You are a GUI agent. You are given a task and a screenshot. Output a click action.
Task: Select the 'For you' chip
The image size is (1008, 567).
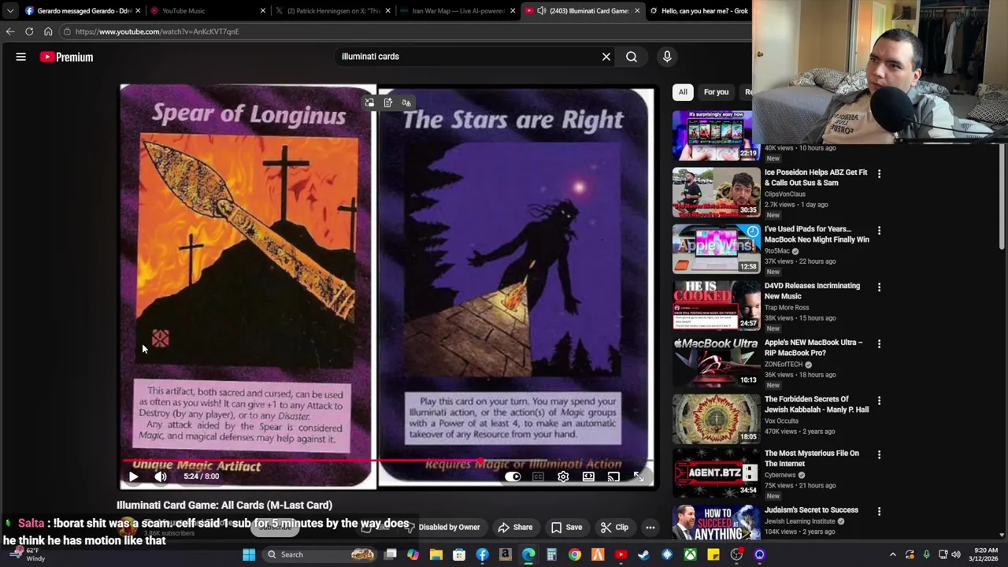(x=716, y=92)
